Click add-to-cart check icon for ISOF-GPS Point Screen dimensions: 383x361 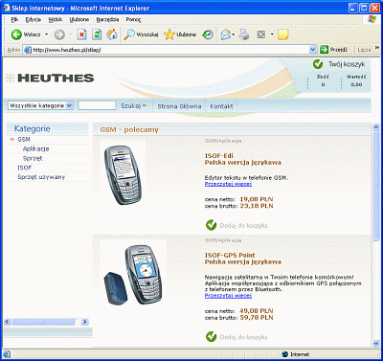click(211, 336)
